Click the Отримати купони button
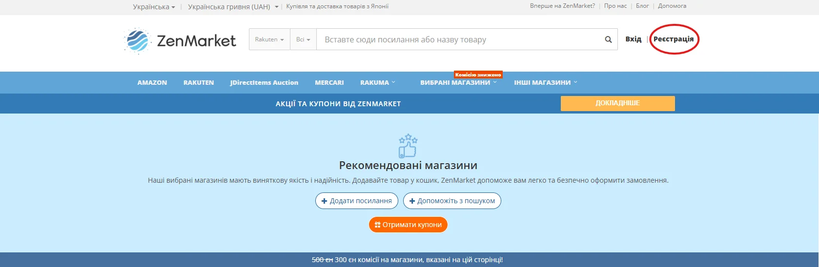This screenshot has width=819, height=267. tap(408, 225)
